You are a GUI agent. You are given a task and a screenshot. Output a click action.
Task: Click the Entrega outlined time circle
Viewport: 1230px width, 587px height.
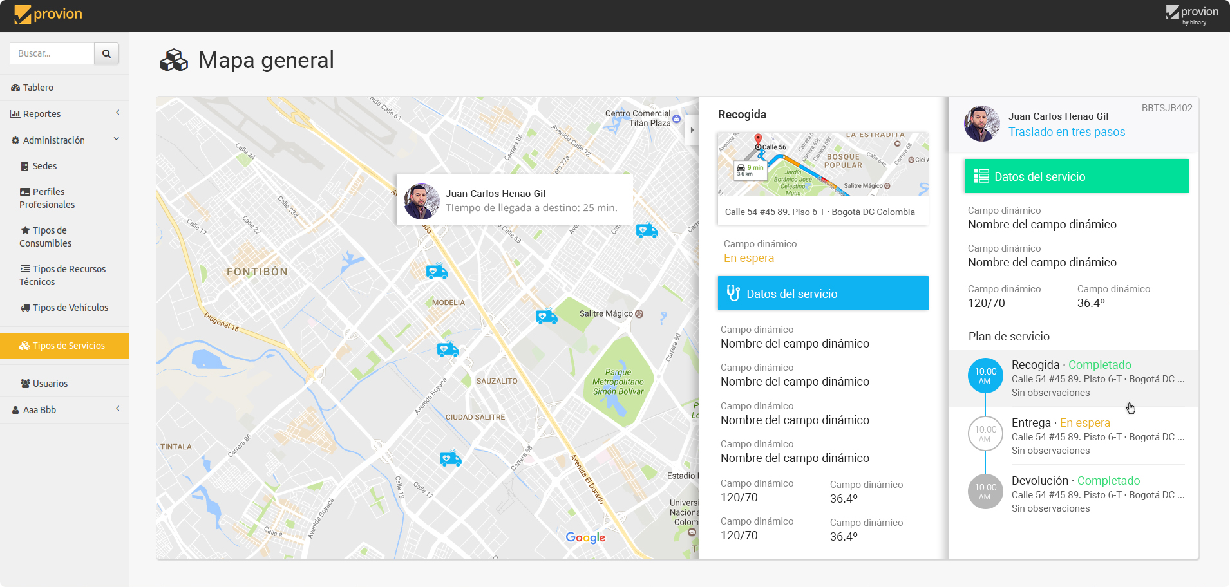point(985,434)
